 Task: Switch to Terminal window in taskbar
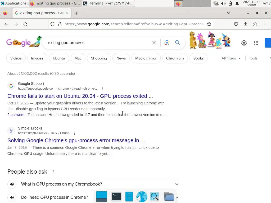coord(109,3)
